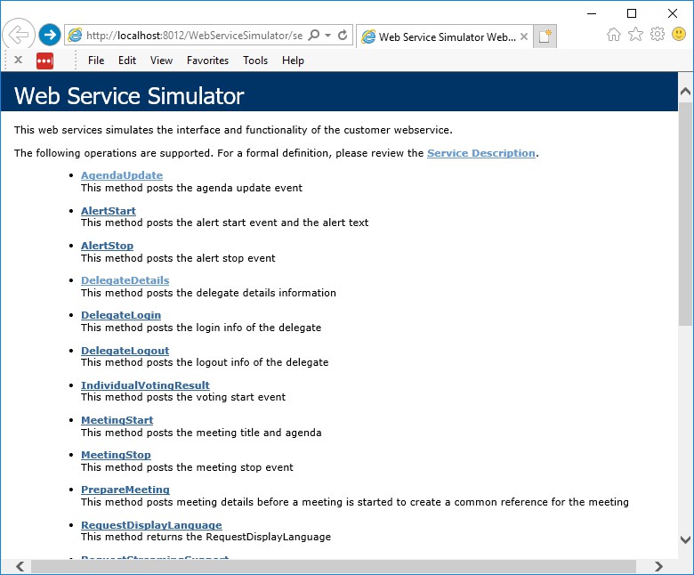
Task: Close the toolbar with the X icon
Action: coord(18,60)
